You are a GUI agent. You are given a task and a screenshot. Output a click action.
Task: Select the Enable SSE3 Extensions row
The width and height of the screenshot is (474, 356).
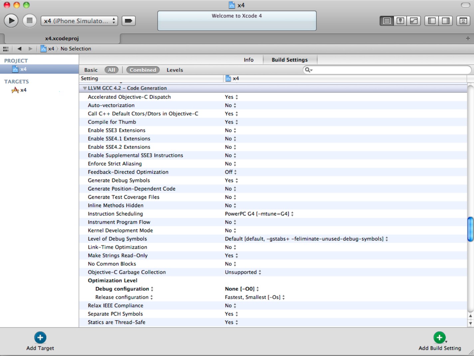(x=273, y=130)
